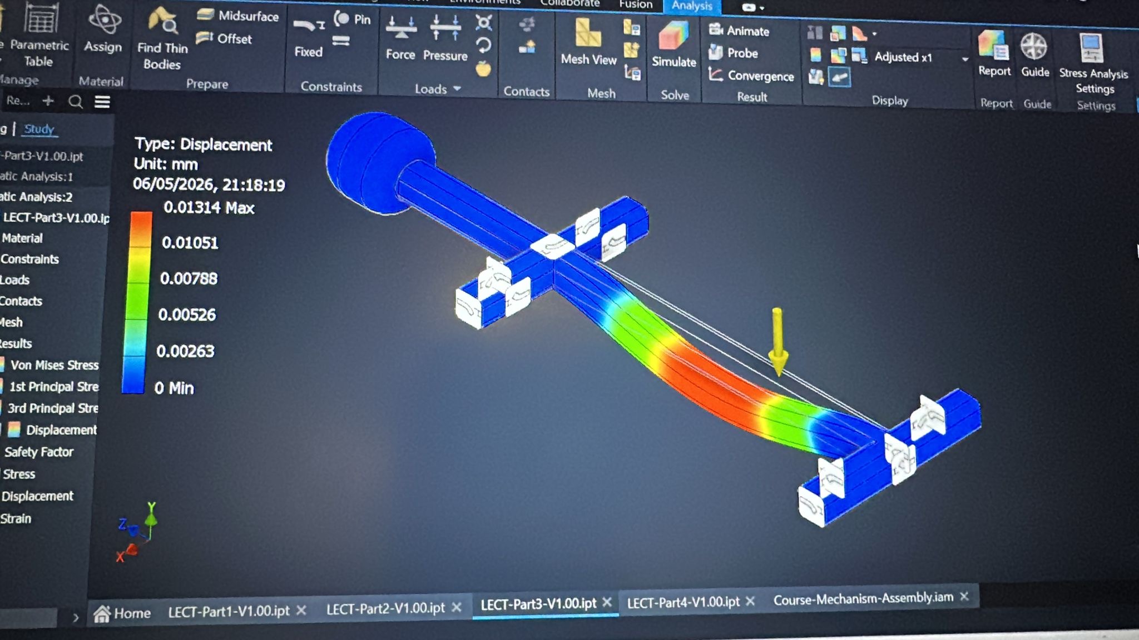Open Stress Analysis Settings
1139x640 pixels.
(1093, 64)
